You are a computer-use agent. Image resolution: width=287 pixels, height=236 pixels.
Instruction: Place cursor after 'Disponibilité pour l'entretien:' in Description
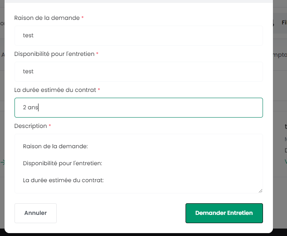pyautogui.click(x=103, y=163)
